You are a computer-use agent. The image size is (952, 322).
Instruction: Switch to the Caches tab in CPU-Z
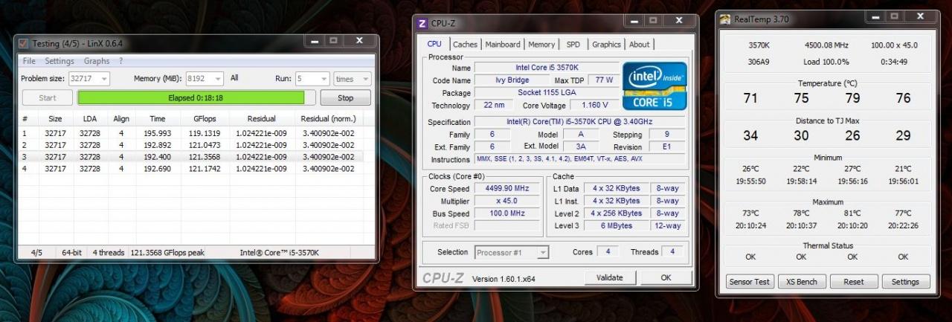tap(466, 45)
